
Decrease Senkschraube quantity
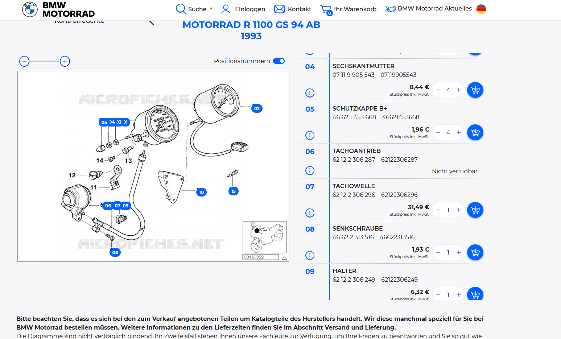pos(438,252)
